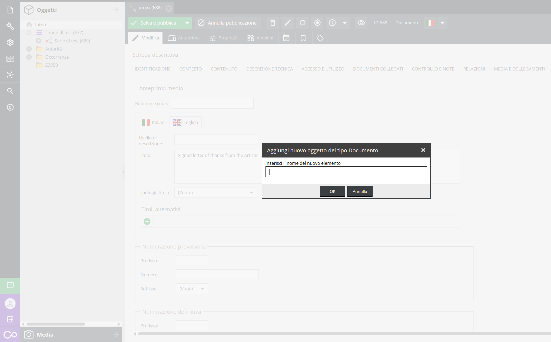Reload the object with refresh icon
This screenshot has width=551, height=342.
(x=303, y=23)
